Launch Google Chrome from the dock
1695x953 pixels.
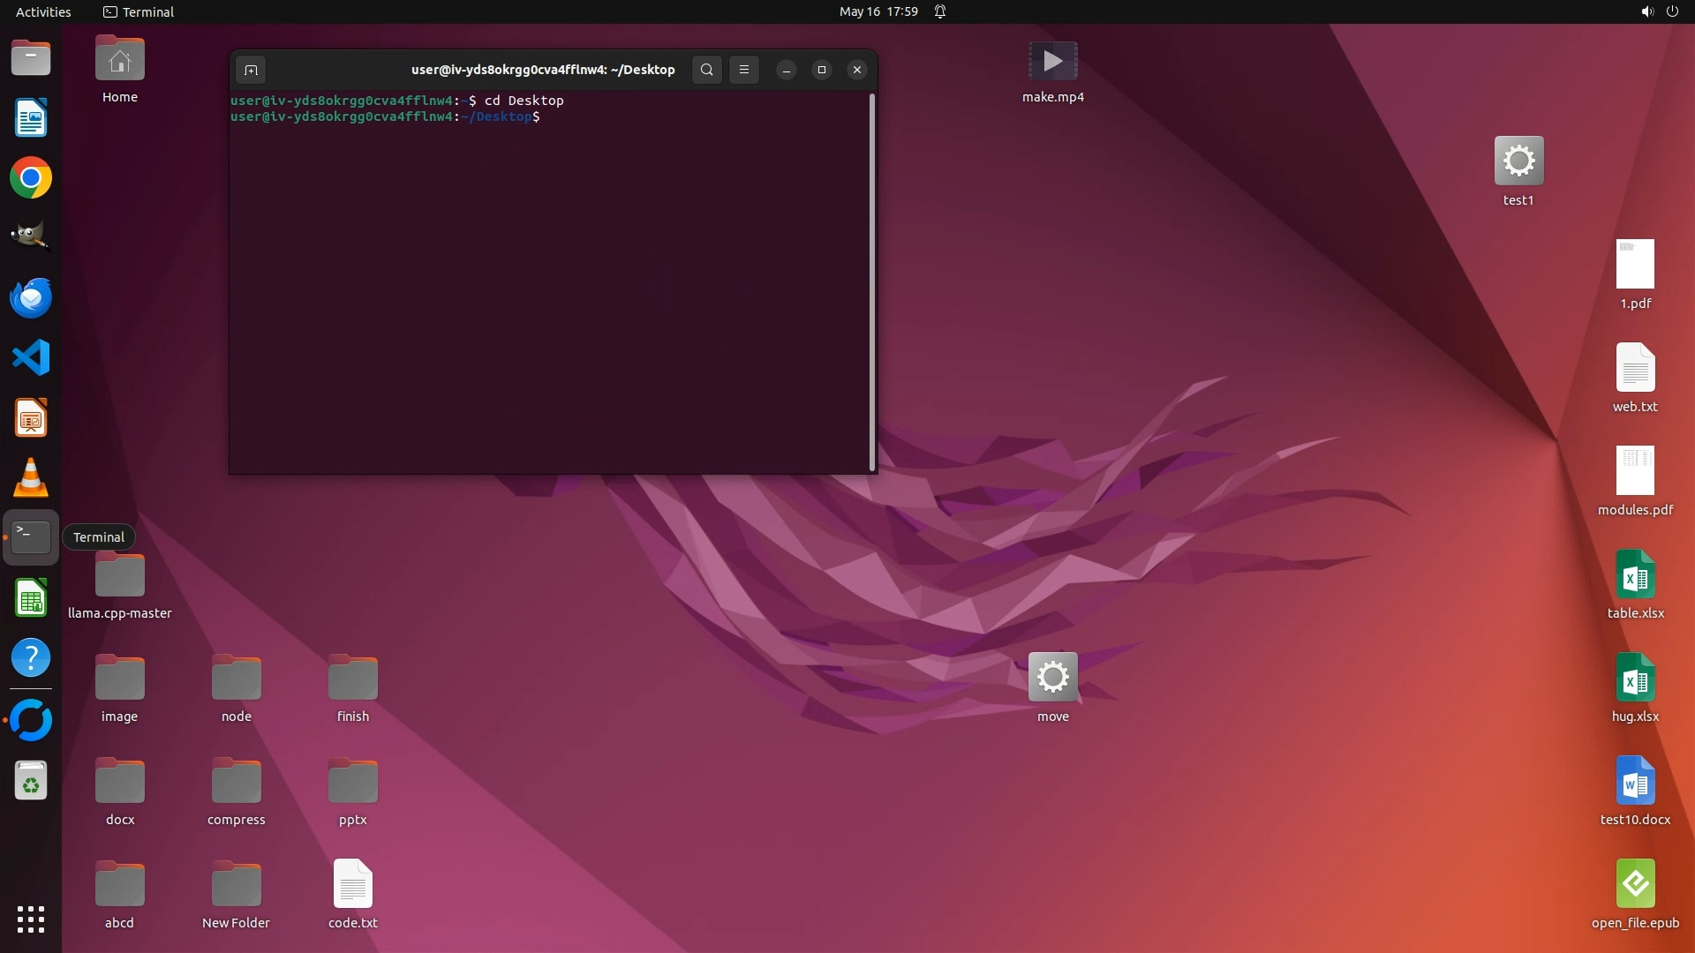[x=31, y=178]
